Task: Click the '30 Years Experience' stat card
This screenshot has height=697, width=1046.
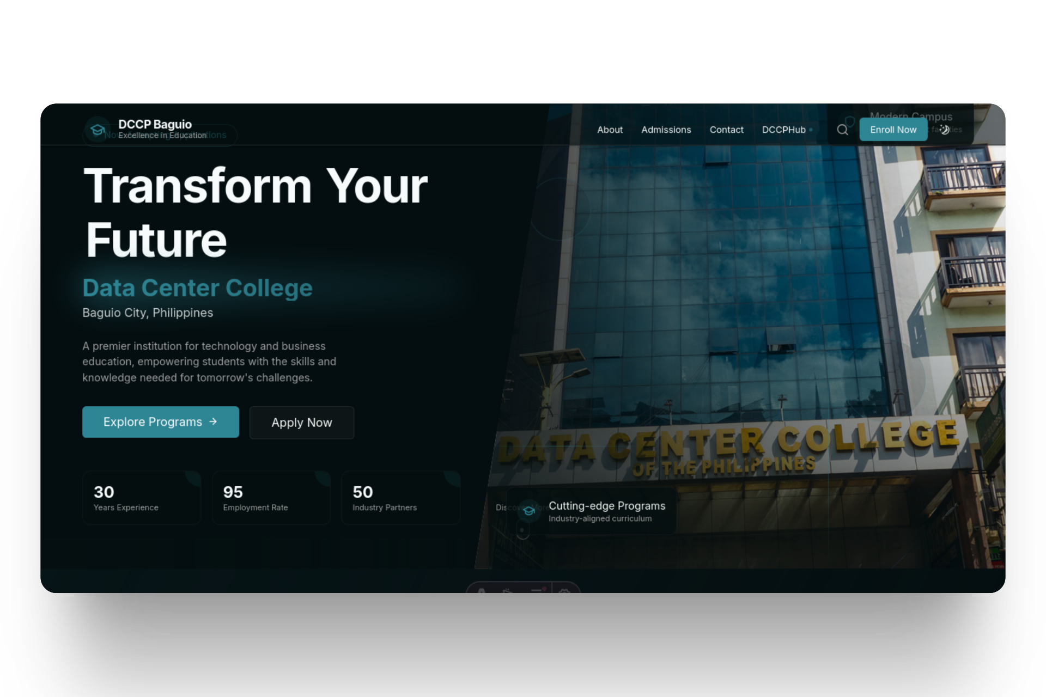Action: coord(142,497)
